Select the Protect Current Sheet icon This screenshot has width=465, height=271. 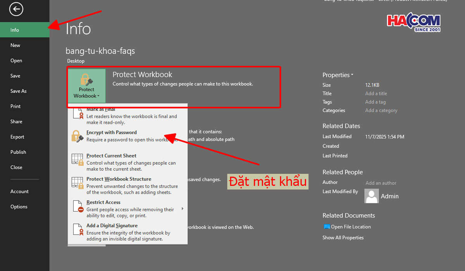[x=77, y=159]
